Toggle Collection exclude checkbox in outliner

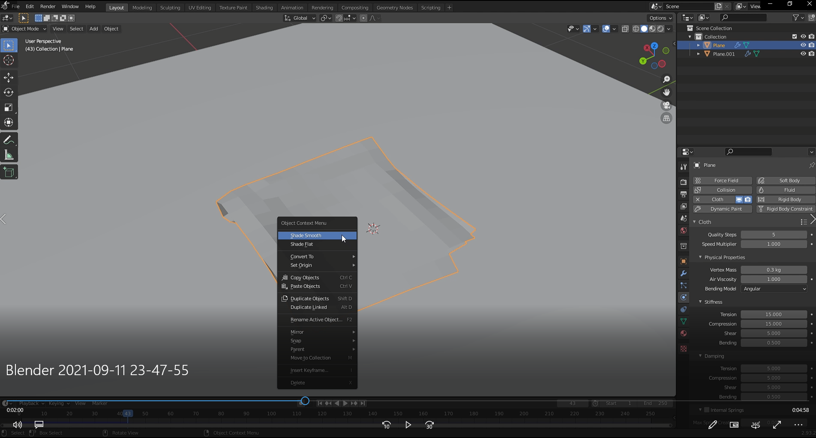pyautogui.click(x=795, y=37)
